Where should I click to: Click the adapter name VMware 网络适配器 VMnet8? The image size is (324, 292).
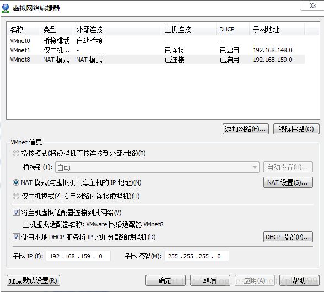(125, 224)
